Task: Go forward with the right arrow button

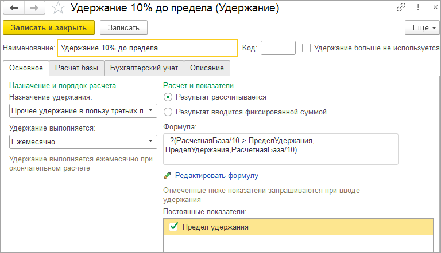Action: (x=34, y=7)
